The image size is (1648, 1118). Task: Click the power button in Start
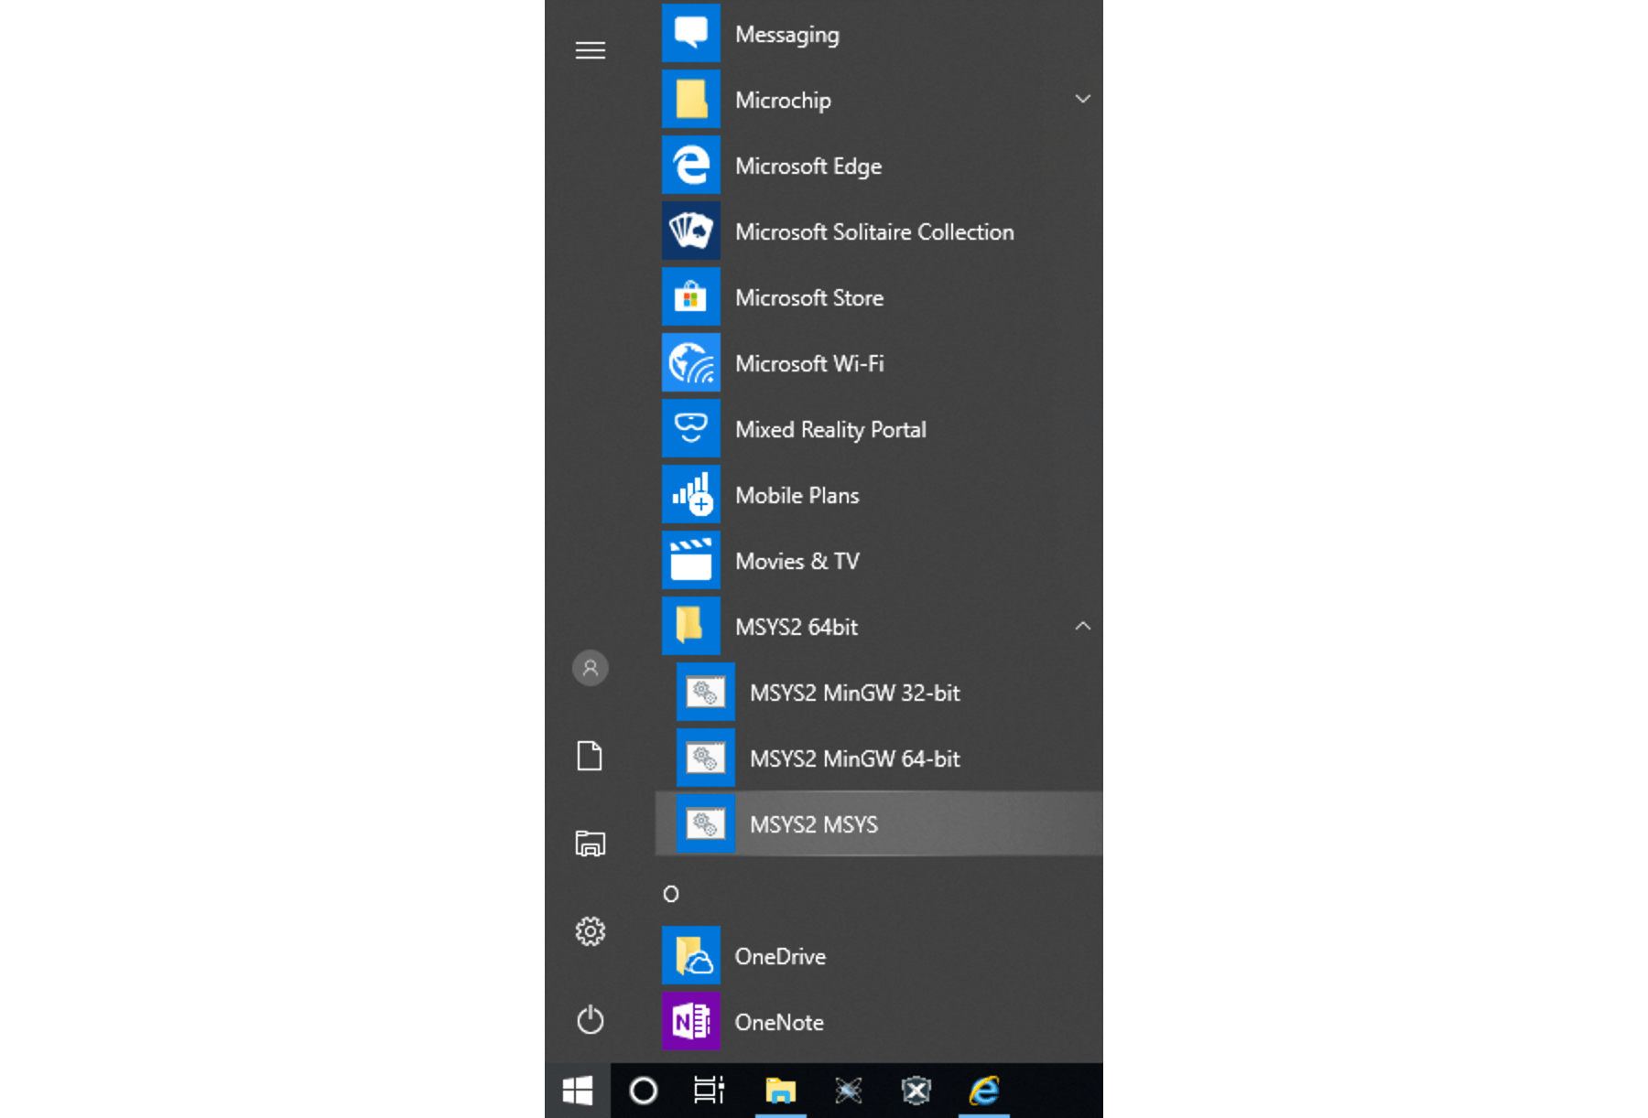(x=590, y=1019)
